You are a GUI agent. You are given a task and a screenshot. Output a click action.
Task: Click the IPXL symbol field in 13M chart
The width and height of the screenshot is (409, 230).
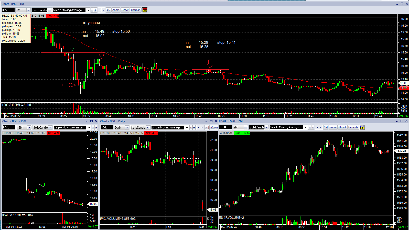(x=9, y=127)
